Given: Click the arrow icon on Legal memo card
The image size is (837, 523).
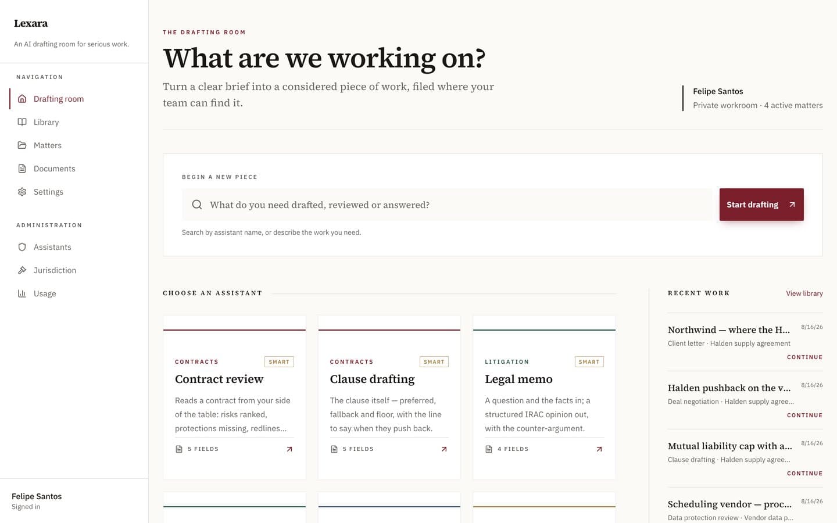Looking at the screenshot, I should pos(599,449).
